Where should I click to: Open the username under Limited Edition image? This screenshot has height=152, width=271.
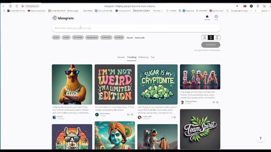click(105, 114)
